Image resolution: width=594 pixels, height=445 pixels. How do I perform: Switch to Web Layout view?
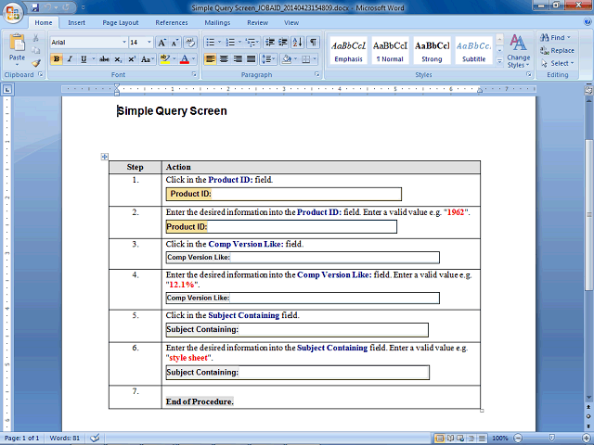click(x=460, y=439)
